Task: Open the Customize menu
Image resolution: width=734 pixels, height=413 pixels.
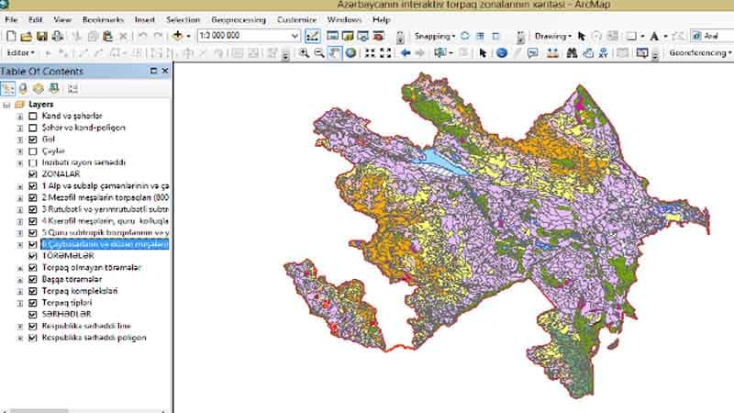Action: tap(296, 19)
